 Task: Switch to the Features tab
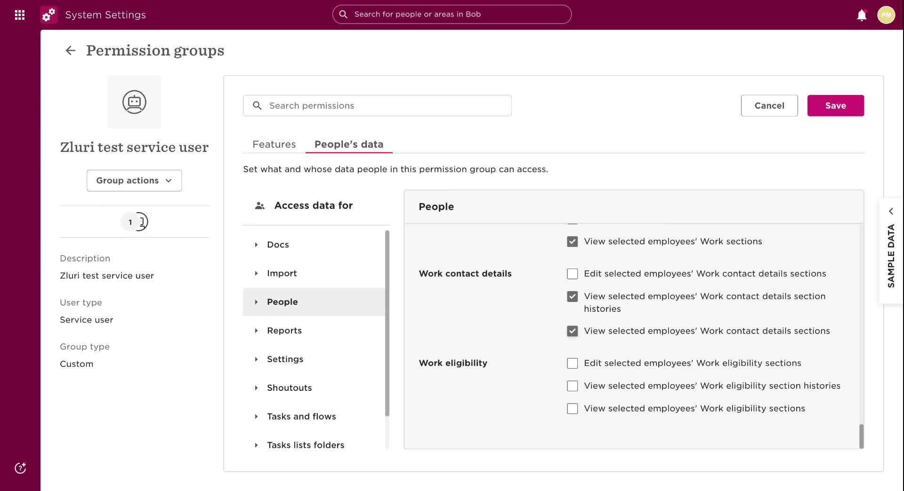[x=274, y=144]
